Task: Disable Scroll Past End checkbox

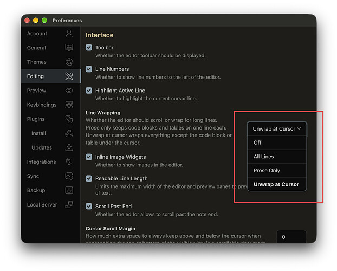Action: (89, 207)
